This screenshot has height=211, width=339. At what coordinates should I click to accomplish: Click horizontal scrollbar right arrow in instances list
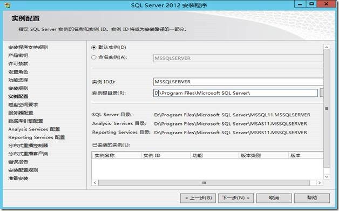click(320, 183)
